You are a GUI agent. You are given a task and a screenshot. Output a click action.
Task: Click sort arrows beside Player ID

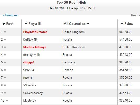[x=26, y=24]
